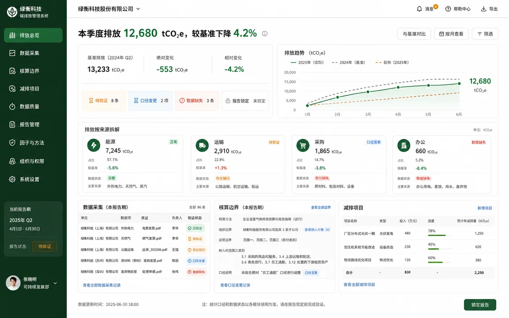Click the 60% progress bar for 物流路线优化项目

point(440,262)
